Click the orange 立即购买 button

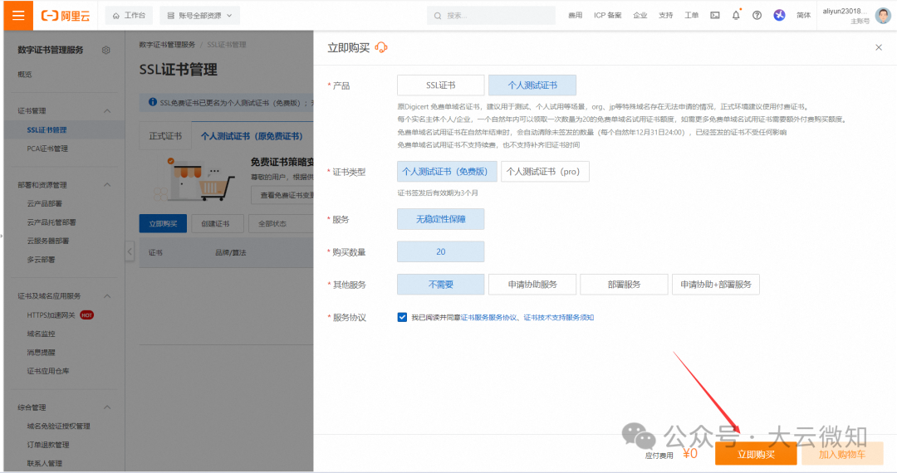[x=756, y=454]
